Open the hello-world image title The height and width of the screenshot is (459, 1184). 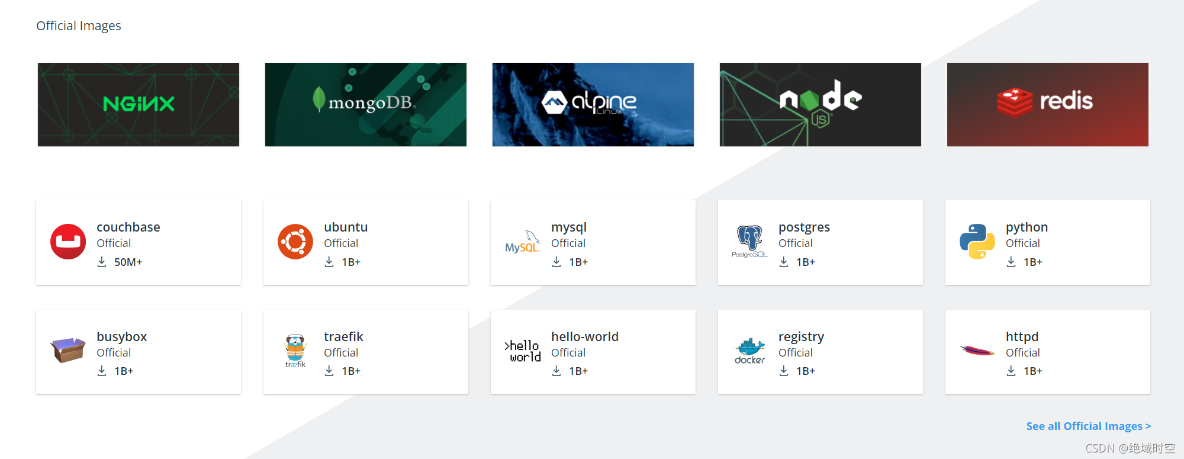(x=585, y=336)
